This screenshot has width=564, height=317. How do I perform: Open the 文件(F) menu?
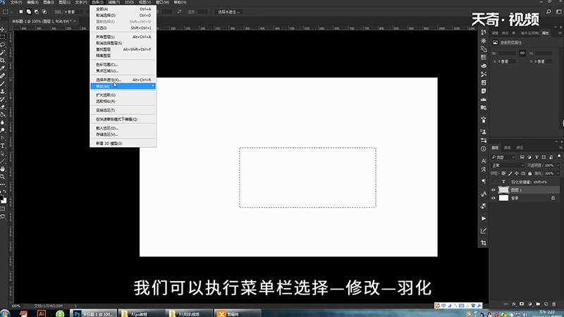(x=16, y=2)
